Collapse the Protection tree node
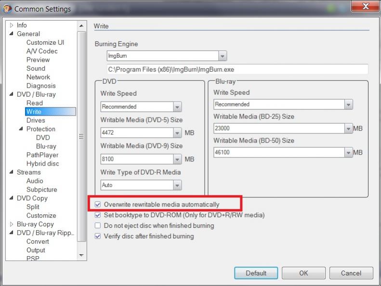 [x=21, y=129]
